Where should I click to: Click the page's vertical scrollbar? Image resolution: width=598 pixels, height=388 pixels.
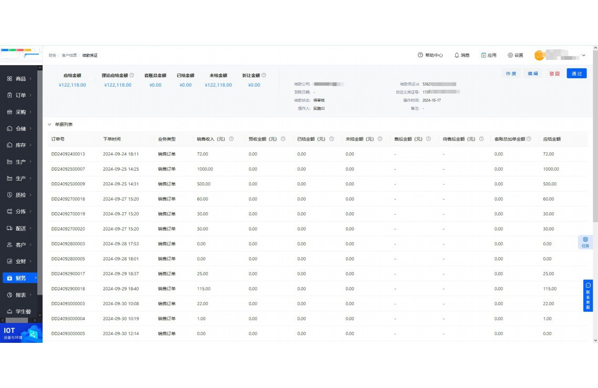tap(595, 137)
